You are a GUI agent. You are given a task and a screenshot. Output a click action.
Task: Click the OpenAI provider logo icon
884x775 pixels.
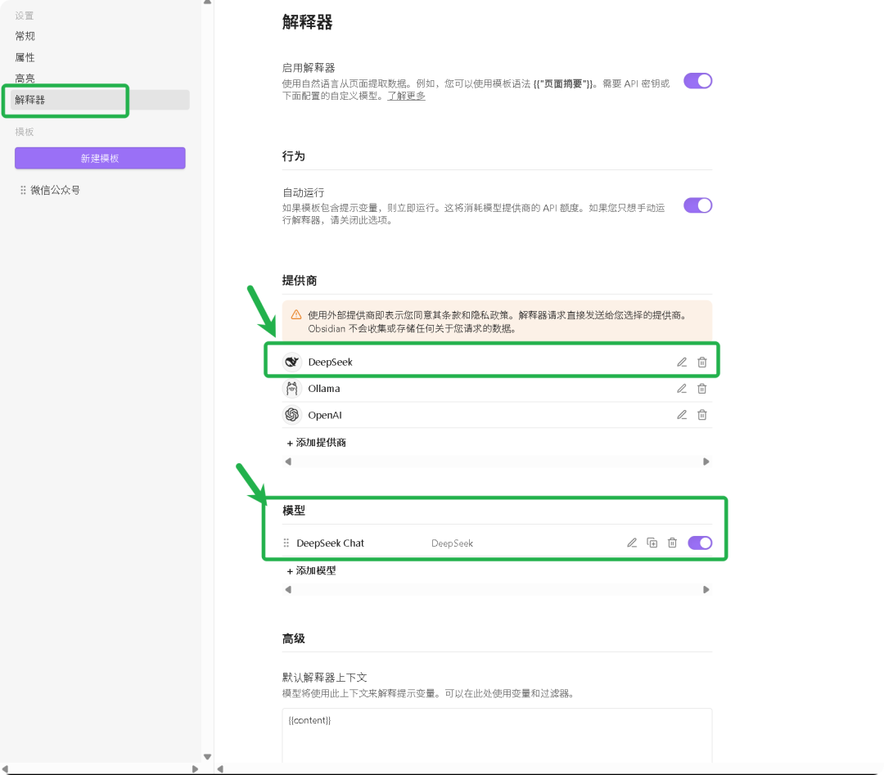tap(291, 414)
